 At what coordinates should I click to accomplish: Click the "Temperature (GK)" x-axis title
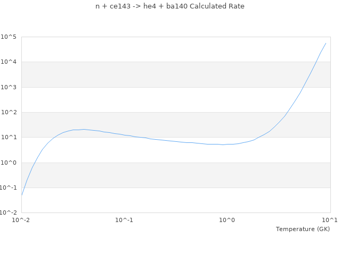pyautogui.click(x=303, y=229)
